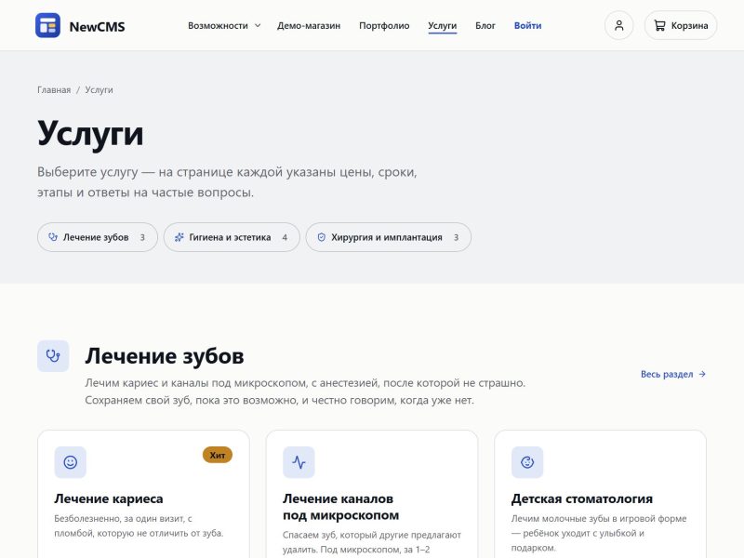Image resolution: width=744 pixels, height=558 pixels.
Task: Open the Лечение кариеса card title
Action: [x=109, y=498]
